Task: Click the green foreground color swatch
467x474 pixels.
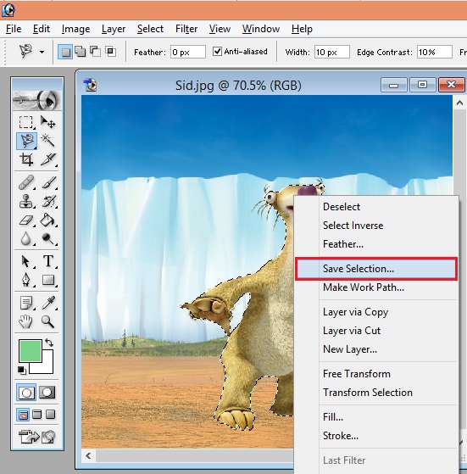Action: click(x=31, y=351)
